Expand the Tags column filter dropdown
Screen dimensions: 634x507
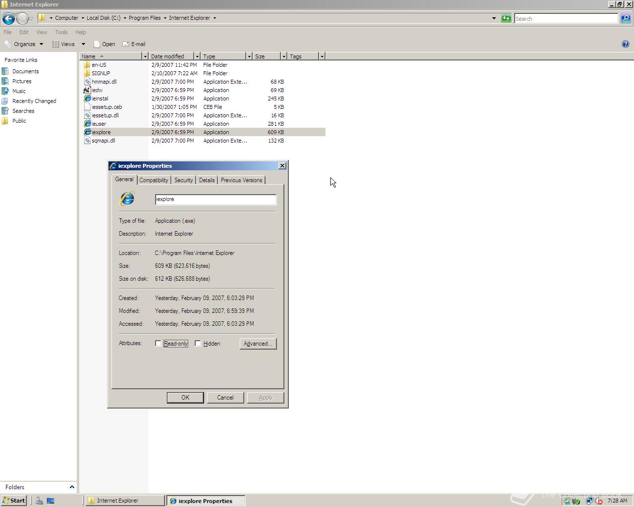[x=322, y=56]
